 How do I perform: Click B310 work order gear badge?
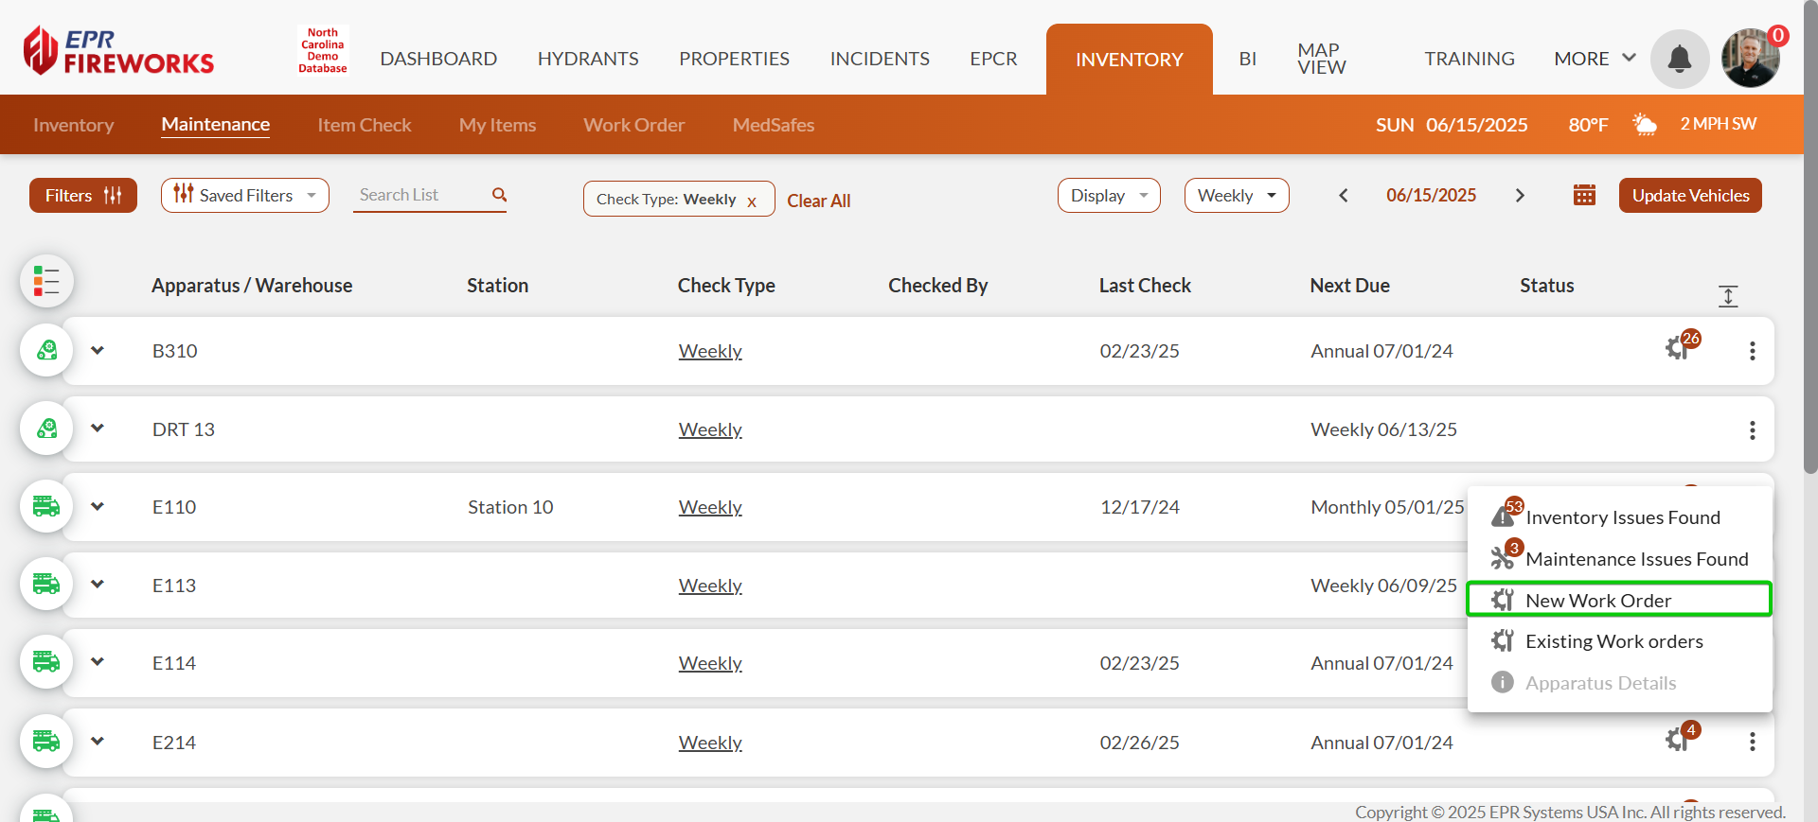click(x=1679, y=347)
